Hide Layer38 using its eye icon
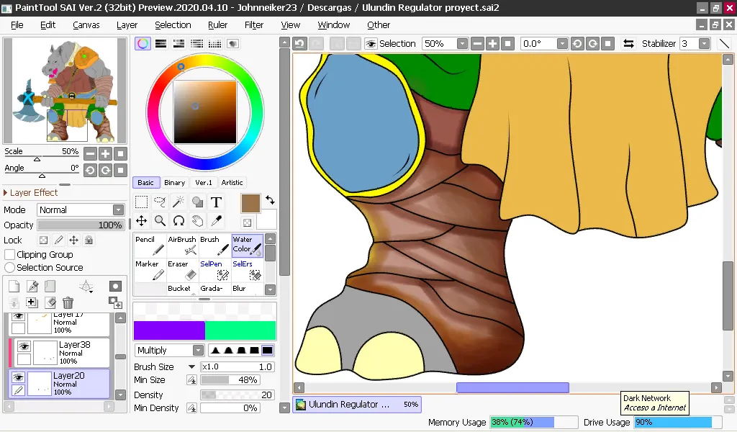 (24, 346)
